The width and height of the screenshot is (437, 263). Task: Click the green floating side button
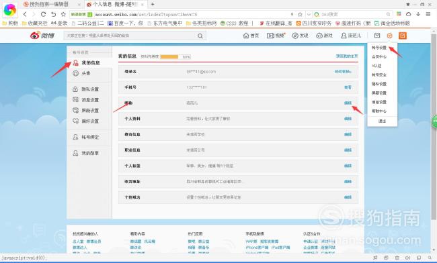(434, 122)
